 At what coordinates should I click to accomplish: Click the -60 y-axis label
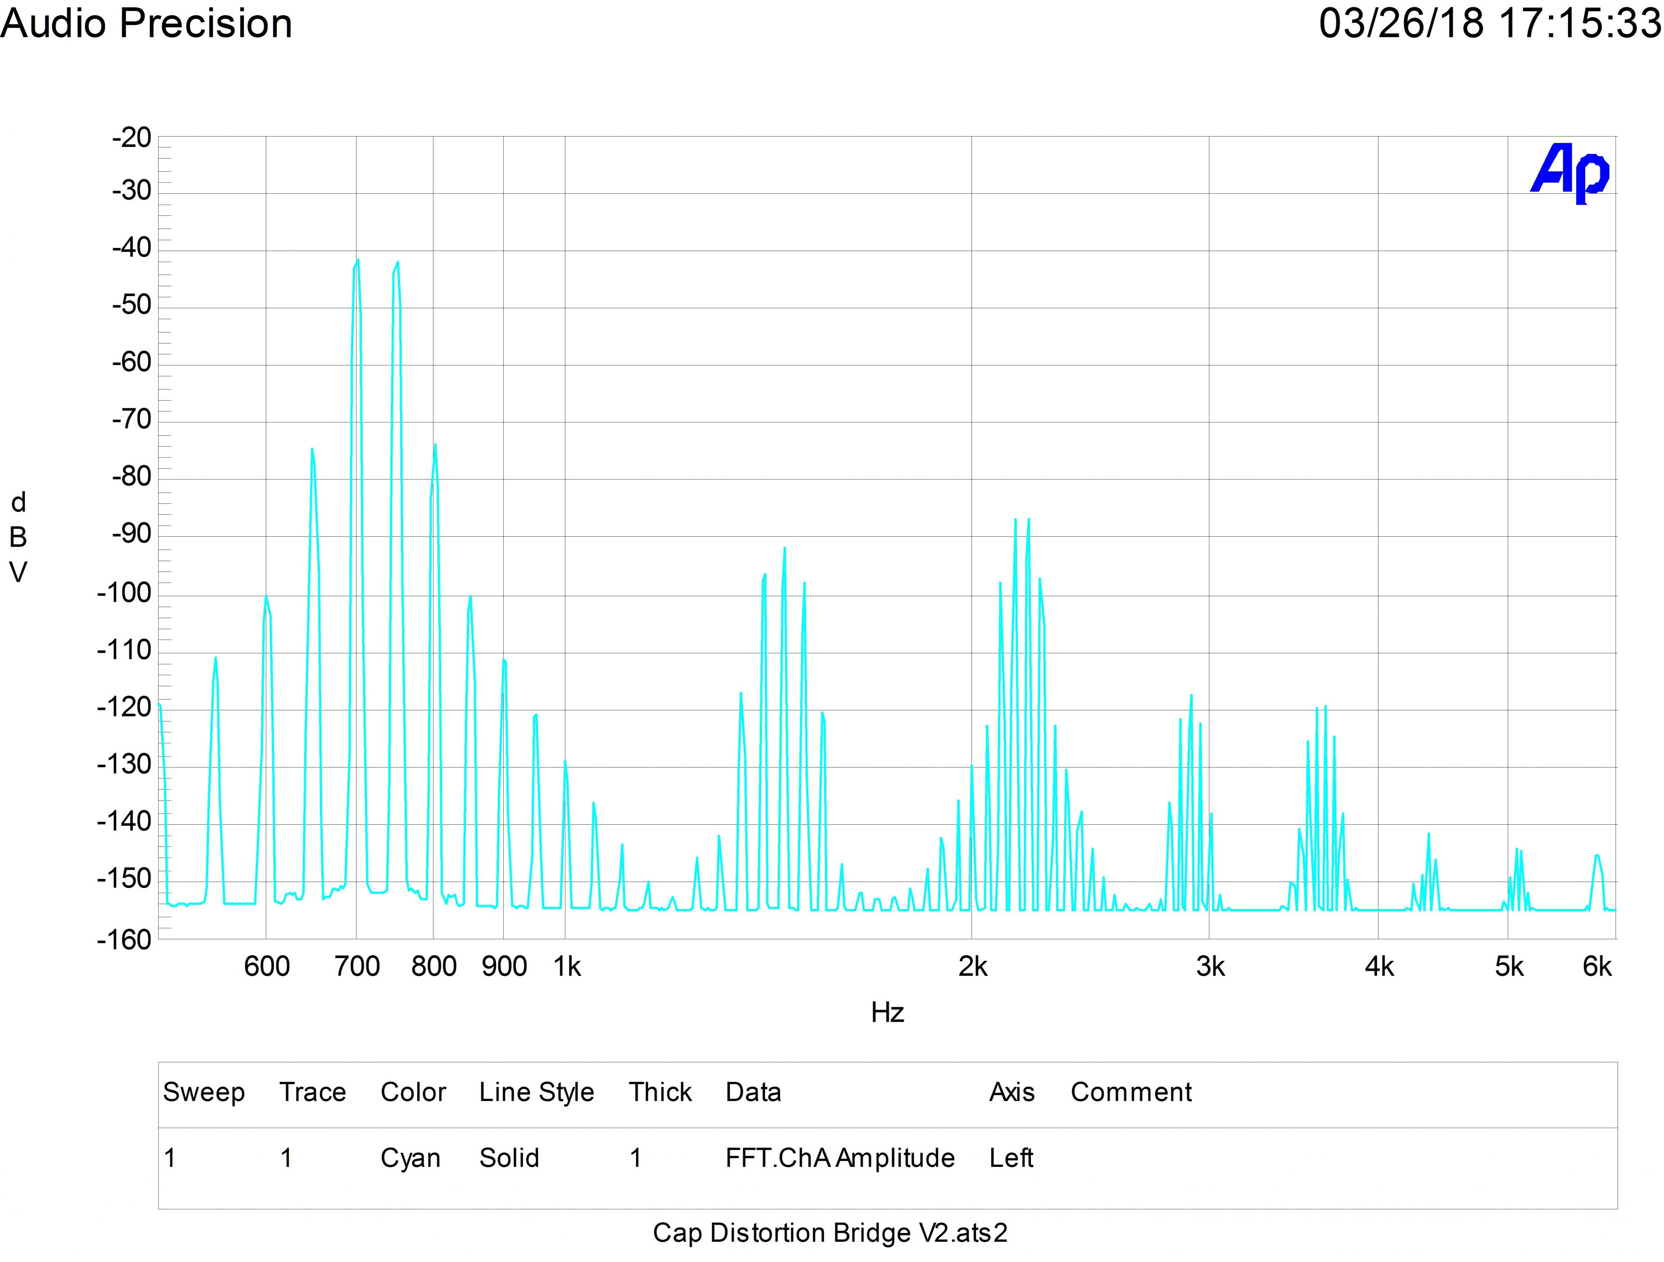tap(132, 363)
